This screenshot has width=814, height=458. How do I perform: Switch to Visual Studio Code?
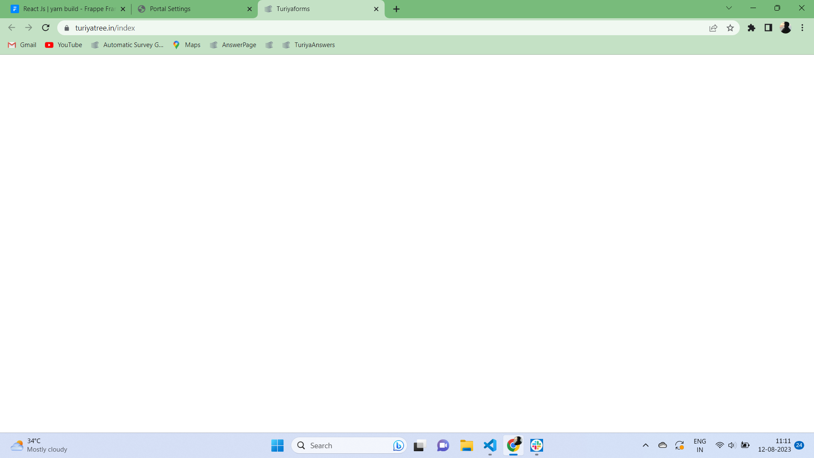click(x=490, y=445)
